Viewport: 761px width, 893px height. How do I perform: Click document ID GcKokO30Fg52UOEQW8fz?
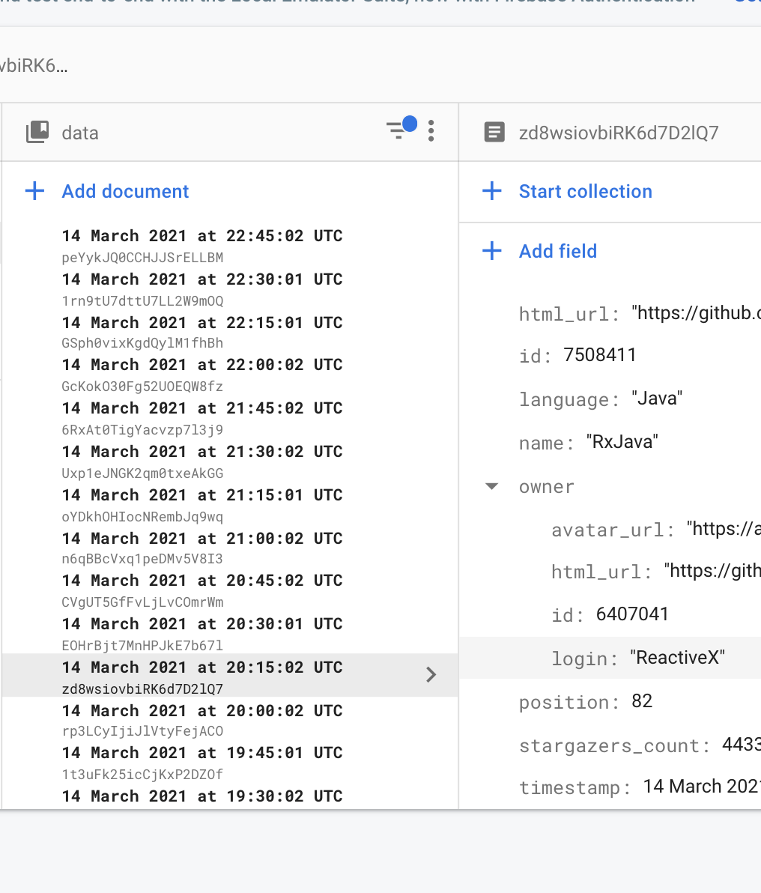(142, 386)
